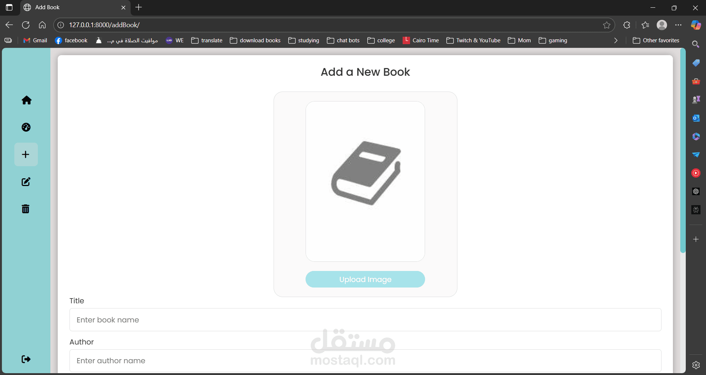Click the browser Home button
The image size is (706, 375).
[42, 25]
